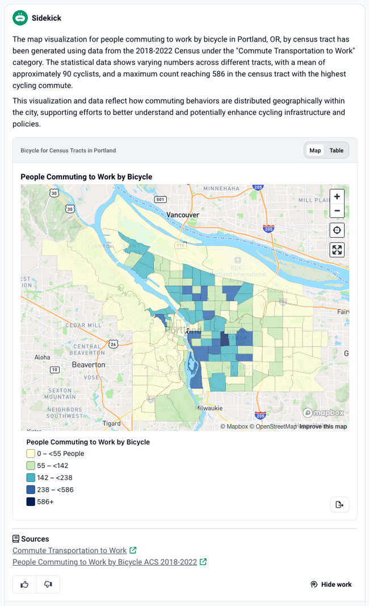Collapse details with Hide work
Viewport: 369px width, 606px height.
point(331,584)
